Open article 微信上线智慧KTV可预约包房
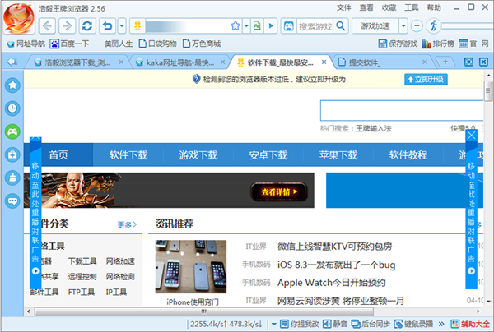This screenshot has width=494, height=332. pos(334,247)
